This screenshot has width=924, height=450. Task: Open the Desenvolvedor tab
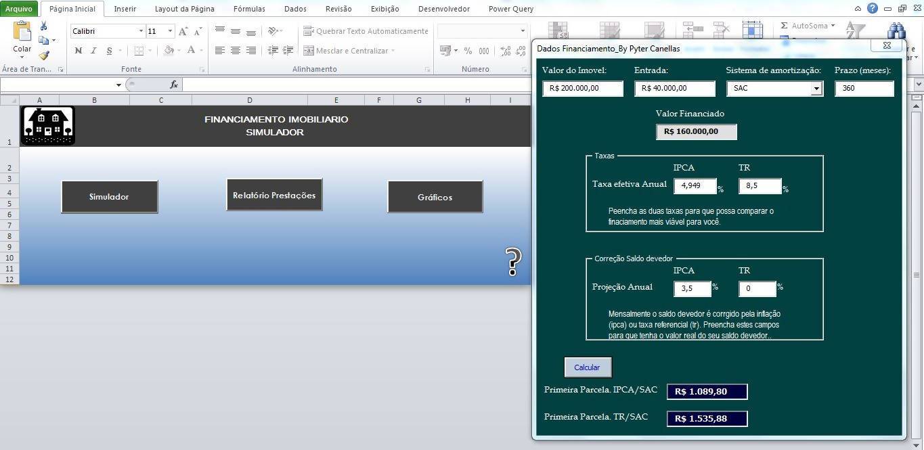[444, 9]
